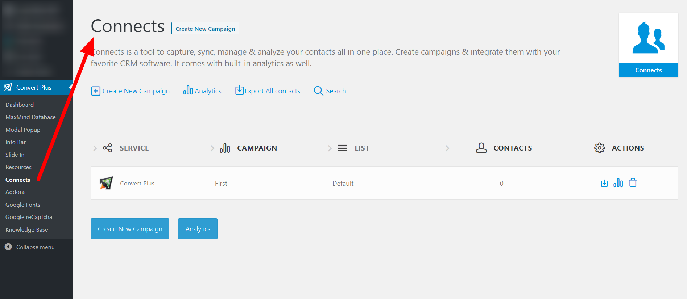Open the Modal Popup section
687x299 pixels.
click(23, 130)
